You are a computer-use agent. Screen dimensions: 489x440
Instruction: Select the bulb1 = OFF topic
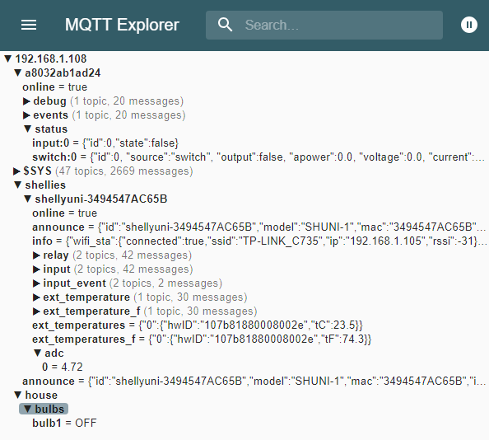click(64, 423)
